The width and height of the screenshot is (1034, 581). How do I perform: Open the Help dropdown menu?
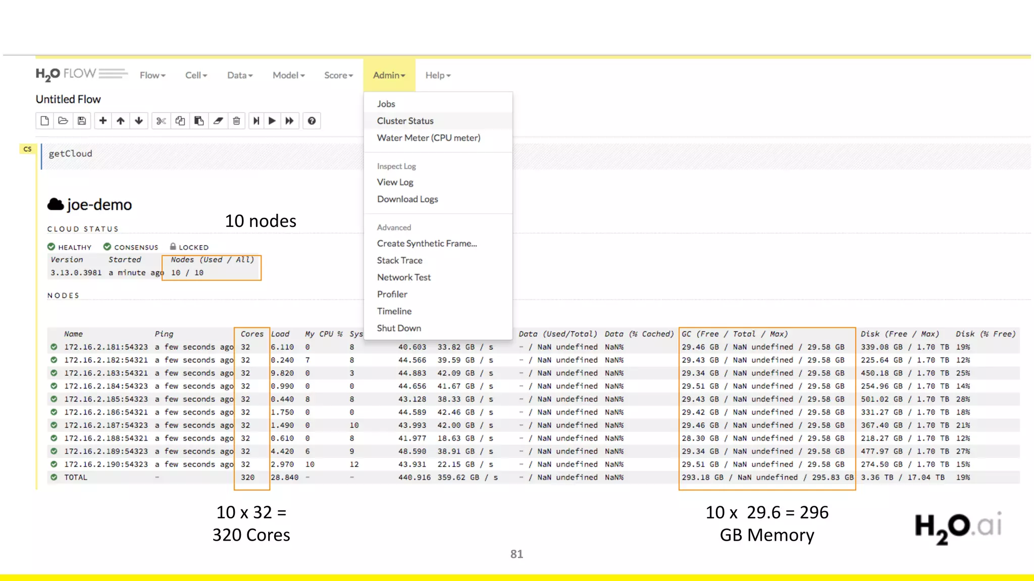pyautogui.click(x=438, y=75)
